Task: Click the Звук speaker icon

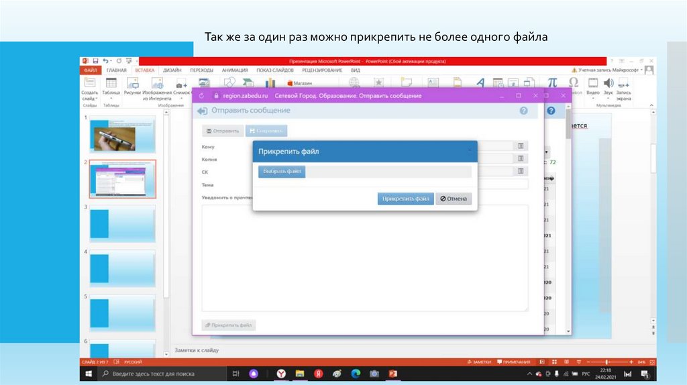Action: [x=608, y=83]
